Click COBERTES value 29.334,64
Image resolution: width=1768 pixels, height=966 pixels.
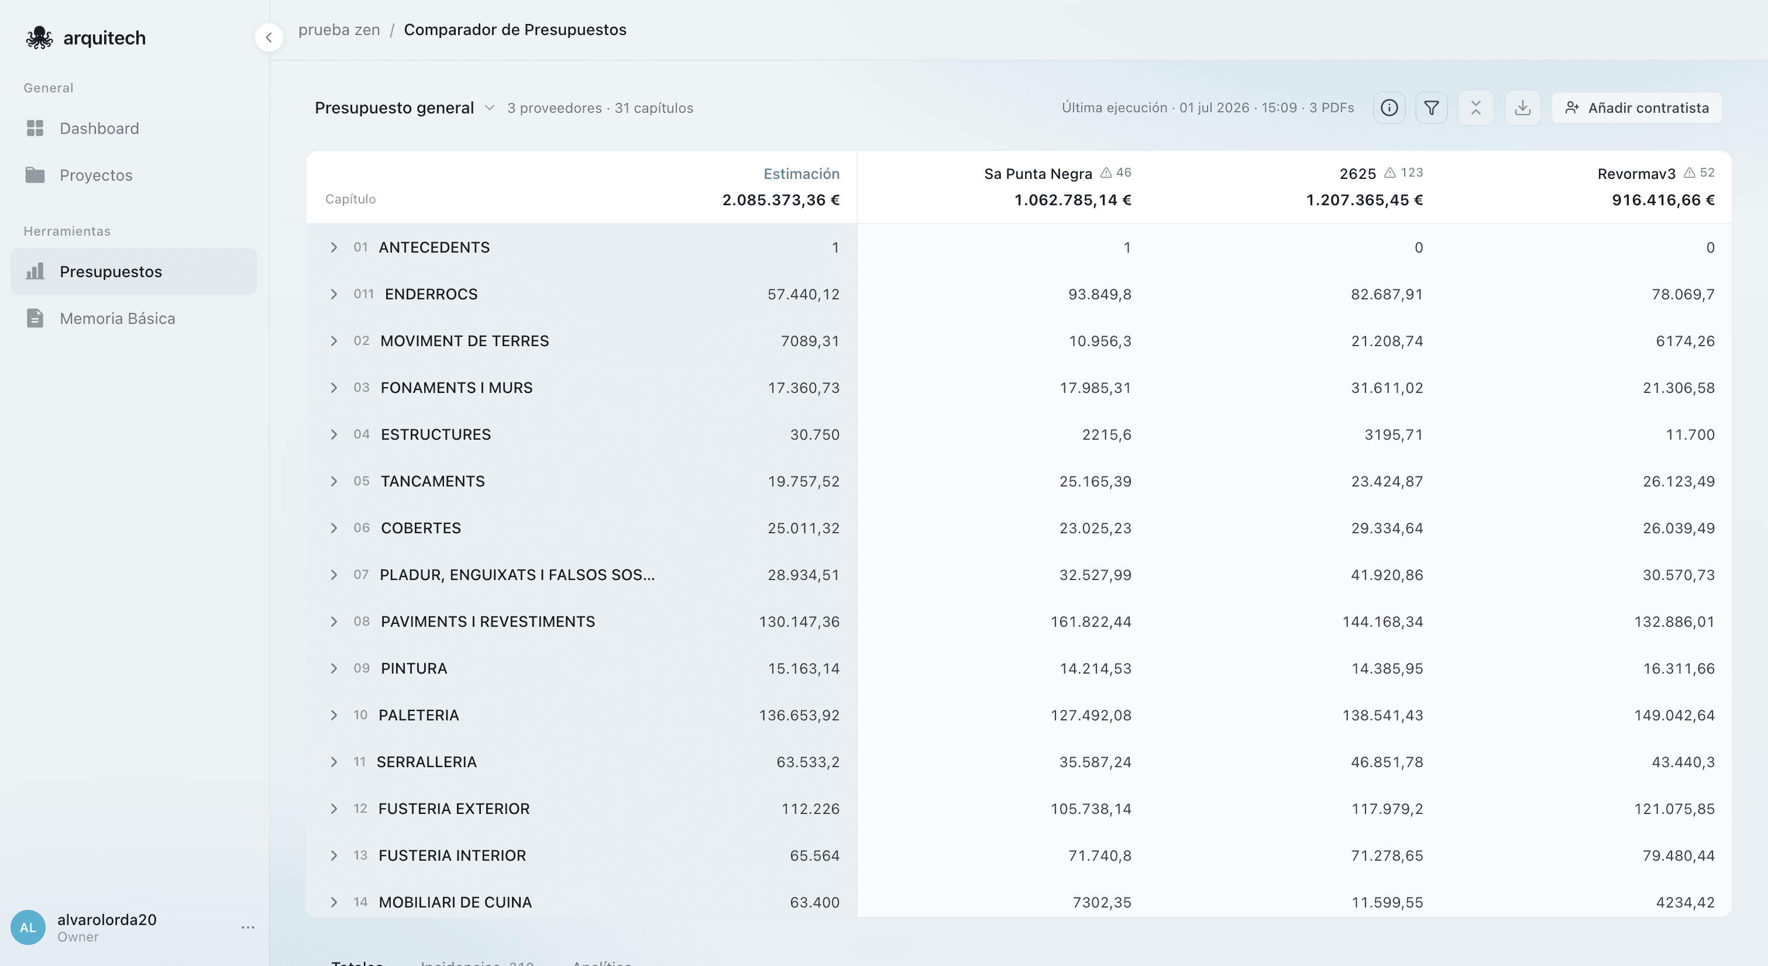(1387, 528)
